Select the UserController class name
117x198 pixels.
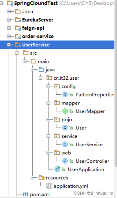(93, 161)
